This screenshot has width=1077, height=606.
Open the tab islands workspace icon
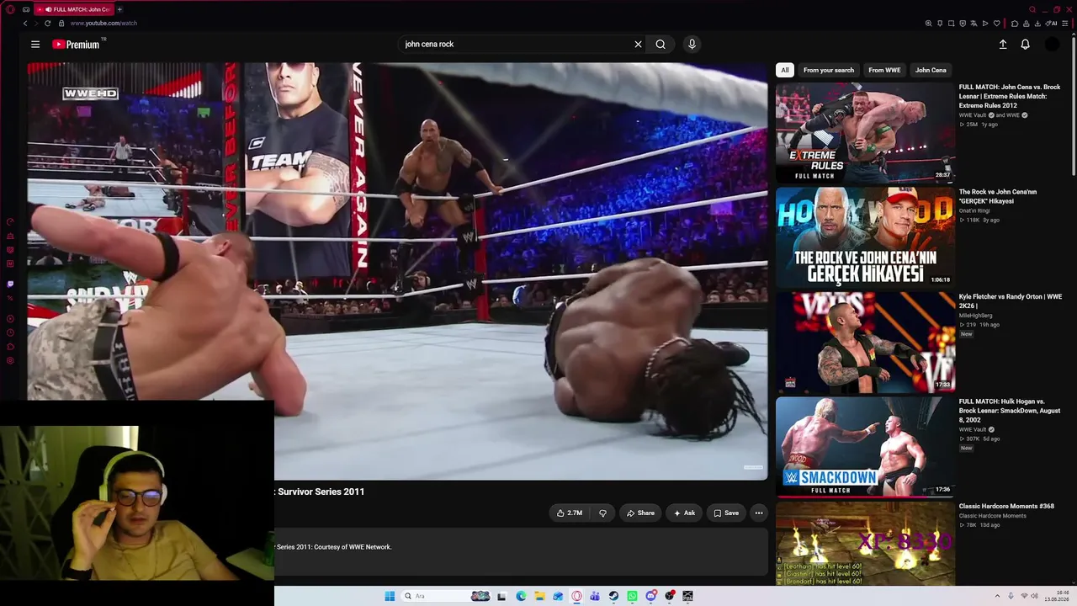(x=26, y=9)
